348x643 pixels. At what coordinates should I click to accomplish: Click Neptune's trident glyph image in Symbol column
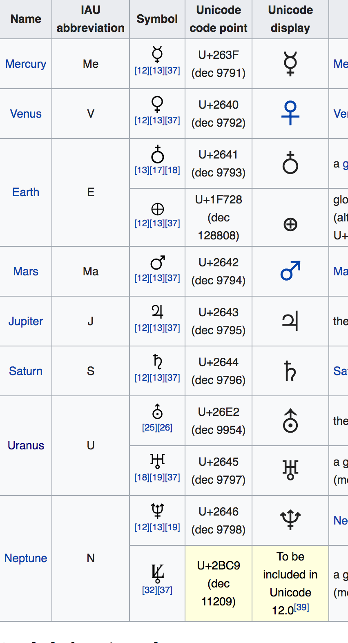(157, 511)
